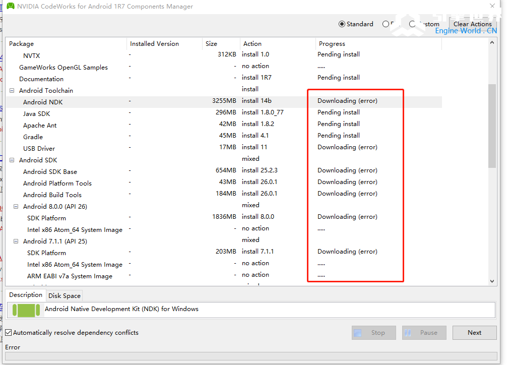
Task: Select the Java SDK package row
Action: click(x=224, y=114)
